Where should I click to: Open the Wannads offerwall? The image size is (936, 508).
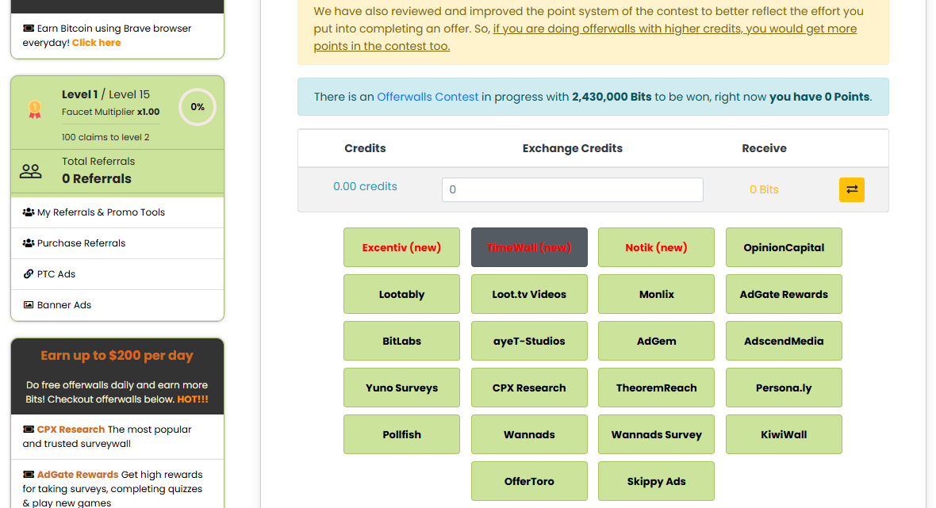529,434
